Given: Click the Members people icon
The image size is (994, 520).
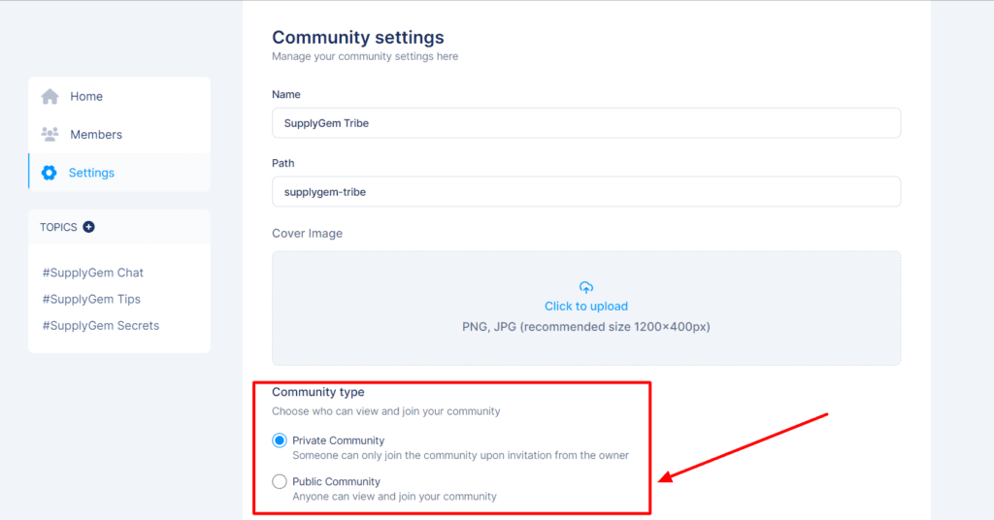Looking at the screenshot, I should 50,134.
